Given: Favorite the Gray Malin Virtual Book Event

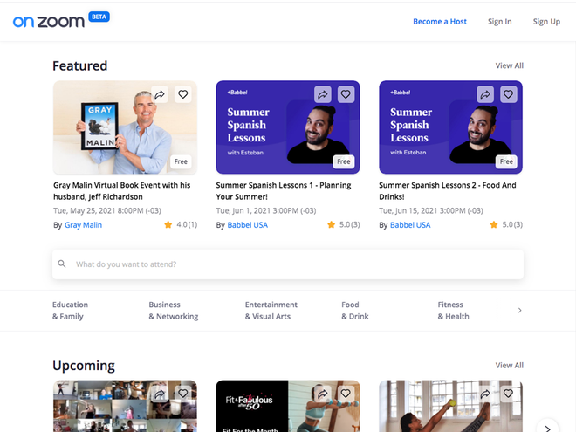Looking at the screenshot, I should click(x=183, y=95).
